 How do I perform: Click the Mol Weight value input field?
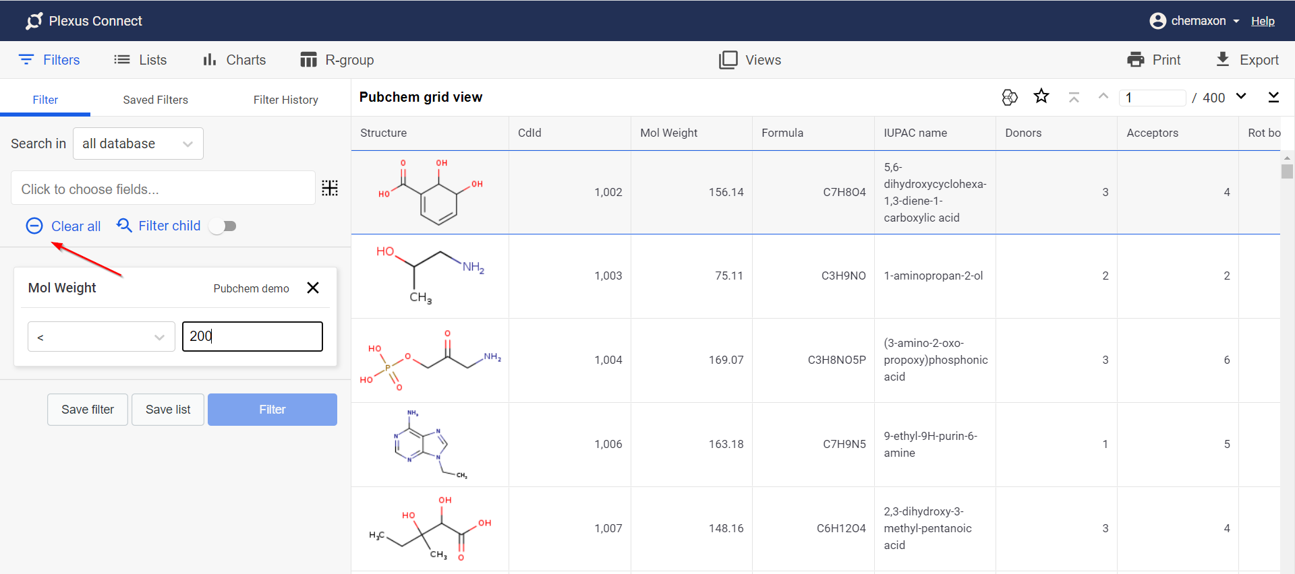pyautogui.click(x=252, y=336)
